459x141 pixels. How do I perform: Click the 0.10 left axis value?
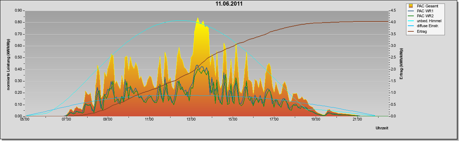(x=19, y=105)
